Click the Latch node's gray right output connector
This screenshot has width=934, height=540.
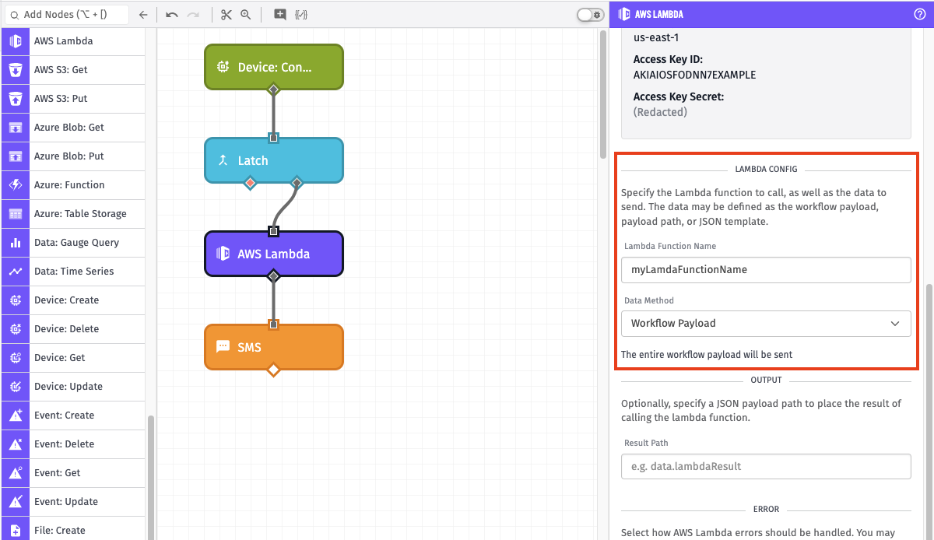(x=297, y=183)
